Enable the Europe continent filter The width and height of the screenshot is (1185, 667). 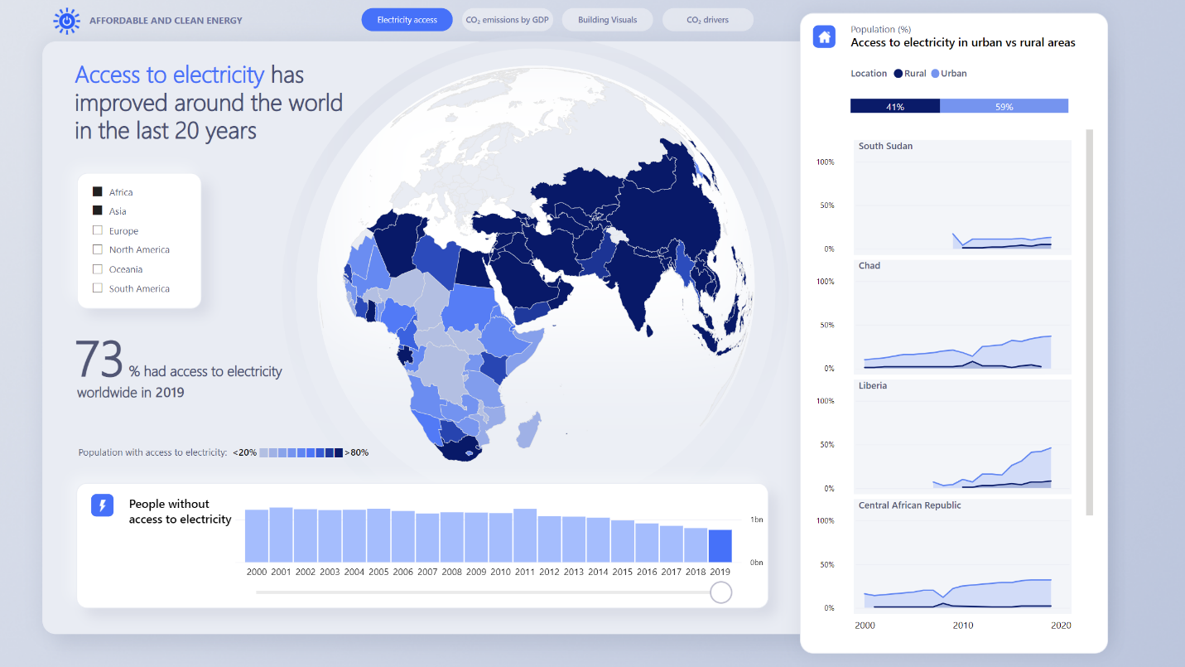click(98, 231)
